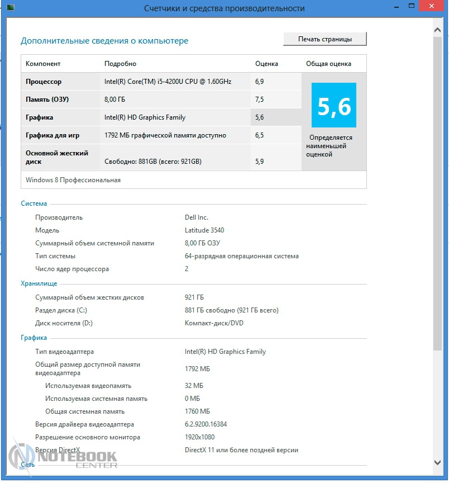Click the 'Дополнительные сведения о компьютере' heading
Viewport: 449px width, 483px height.
point(104,41)
